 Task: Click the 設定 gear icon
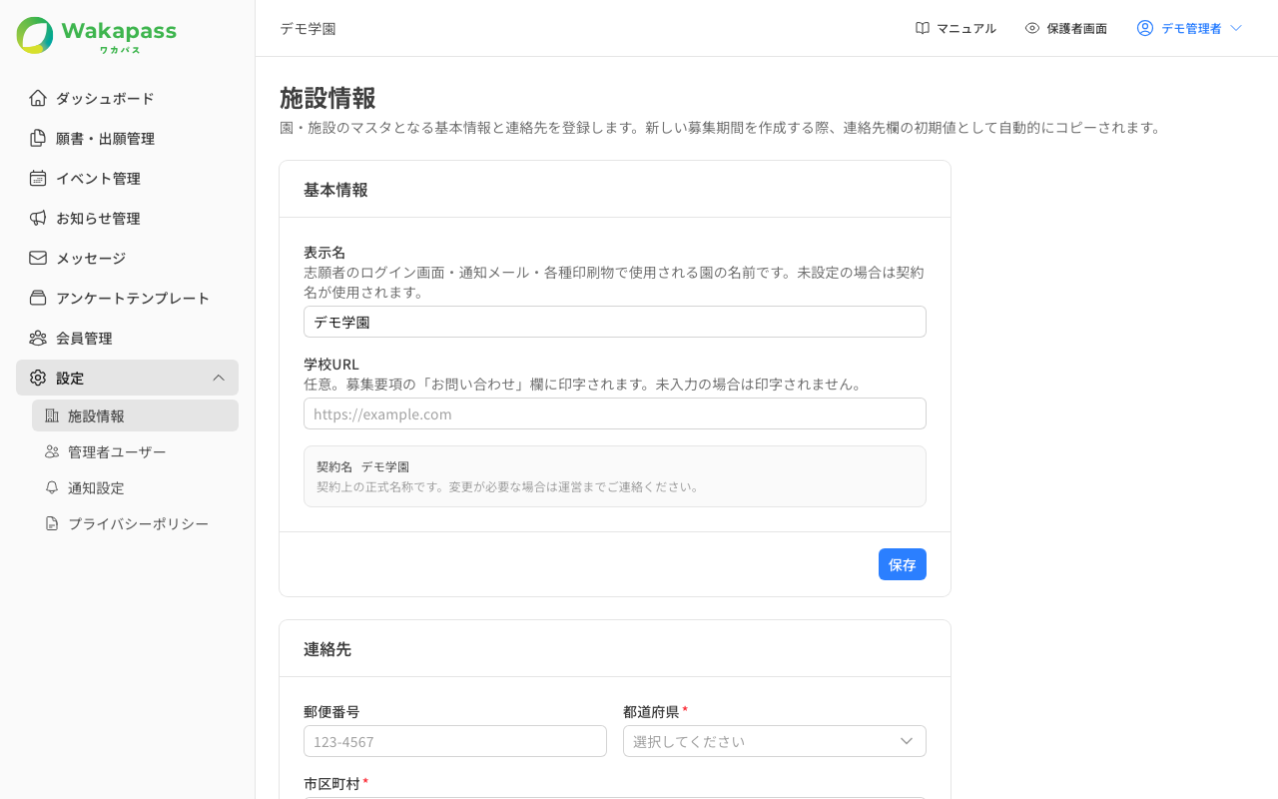click(38, 378)
